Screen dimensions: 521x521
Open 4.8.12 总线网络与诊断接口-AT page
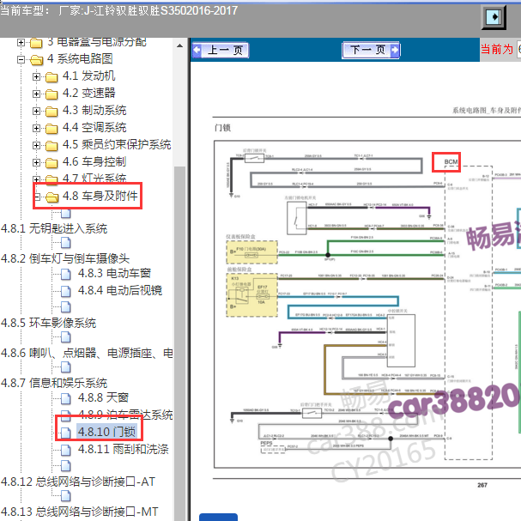coord(78,482)
